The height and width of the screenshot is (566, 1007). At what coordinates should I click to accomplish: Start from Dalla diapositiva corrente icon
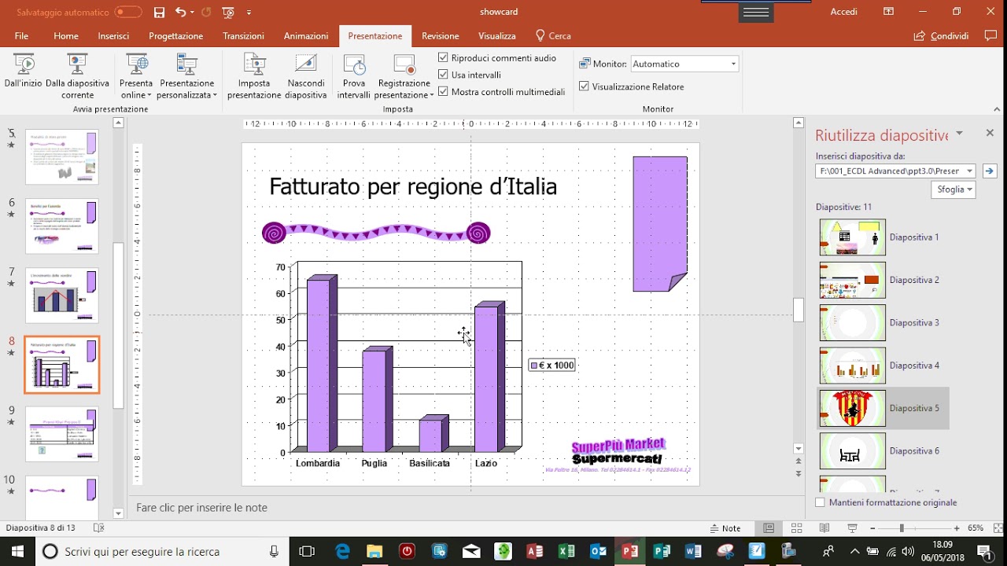[77, 64]
